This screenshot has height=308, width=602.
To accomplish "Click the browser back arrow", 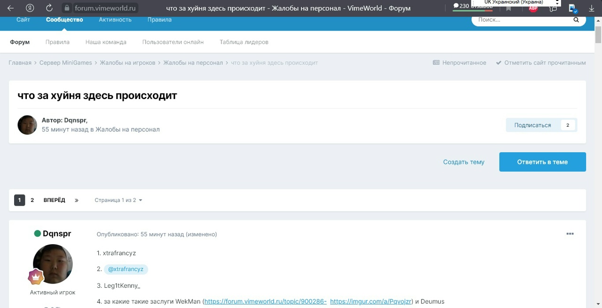I will pyautogui.click(x=10, y=8).
